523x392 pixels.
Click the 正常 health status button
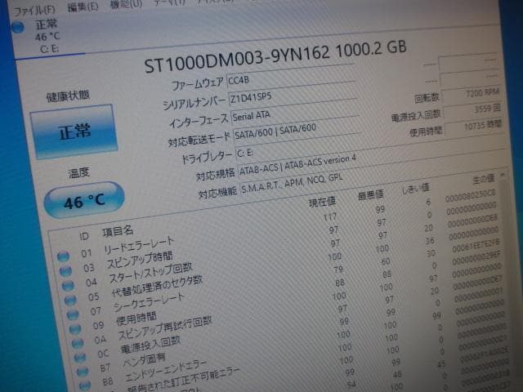pyautogui.click(x=74, y=131)
